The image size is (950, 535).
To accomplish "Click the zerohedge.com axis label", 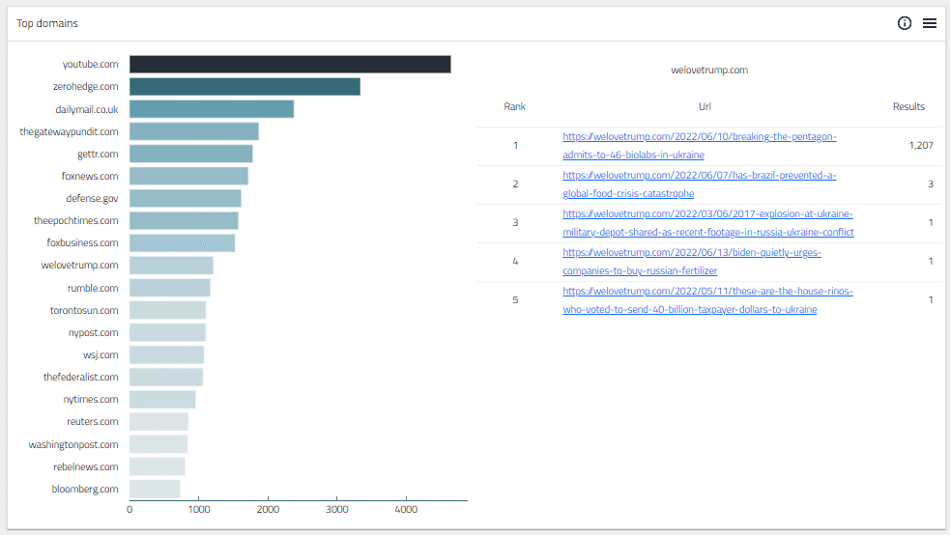I will point(85,87).
